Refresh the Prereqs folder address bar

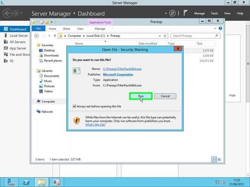click(x=165, y=36)
